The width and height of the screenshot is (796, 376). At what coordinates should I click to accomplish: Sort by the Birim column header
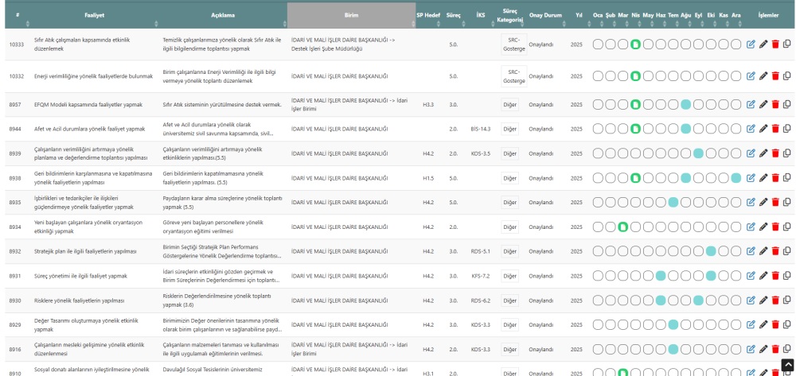point(350,14)
